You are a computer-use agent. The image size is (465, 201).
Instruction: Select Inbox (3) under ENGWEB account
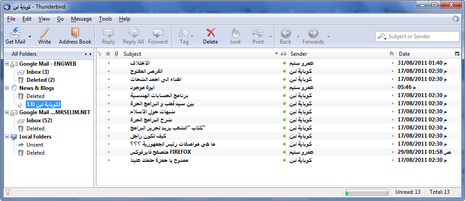(37, 72)
